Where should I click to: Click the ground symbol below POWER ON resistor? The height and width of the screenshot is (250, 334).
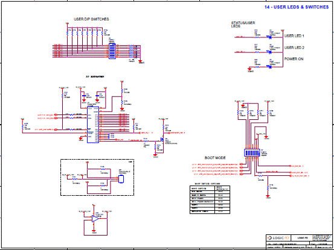pyautogui.click(x=249, y=69)
